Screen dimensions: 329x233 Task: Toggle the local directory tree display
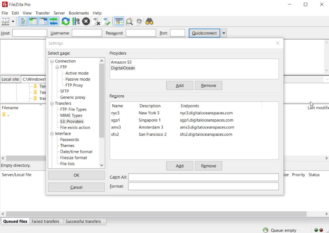[33, 21]
